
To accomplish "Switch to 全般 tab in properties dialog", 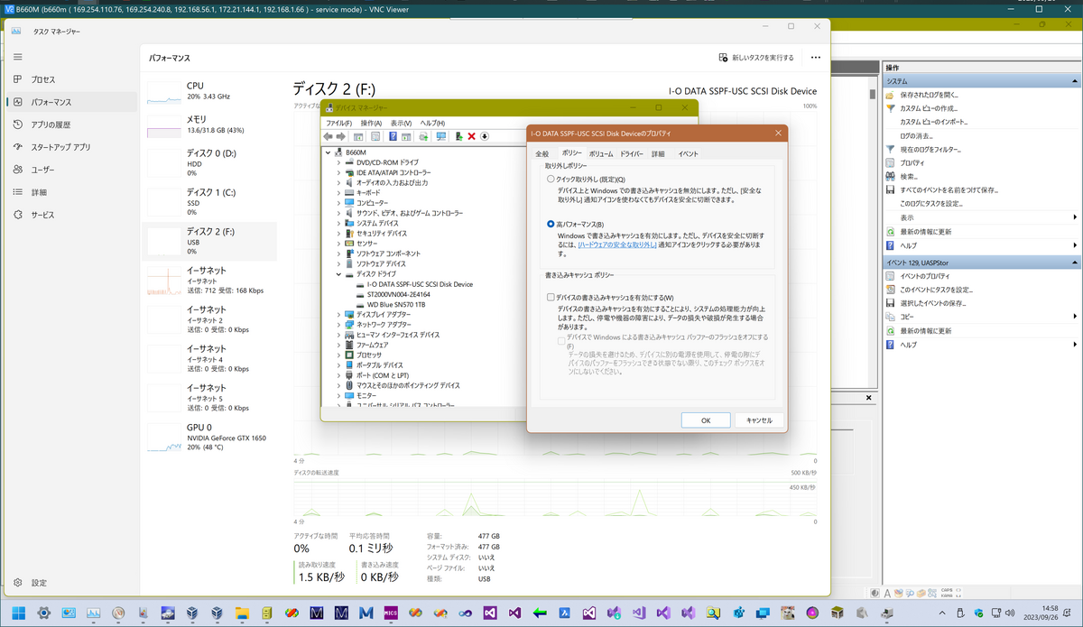I will click(x=542, y=154).
